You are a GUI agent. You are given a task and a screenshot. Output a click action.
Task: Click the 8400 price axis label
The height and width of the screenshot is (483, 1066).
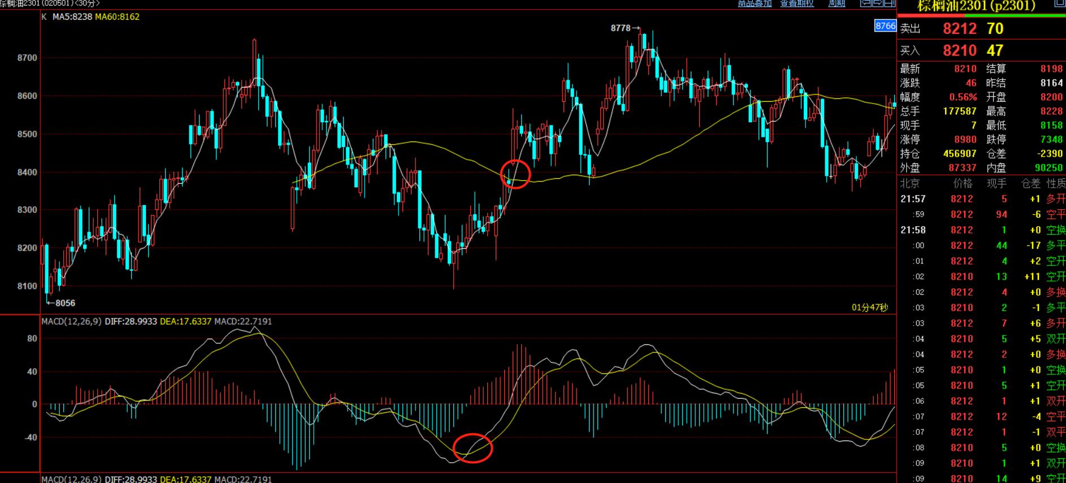pyautogui.click(x=27, y=172)
